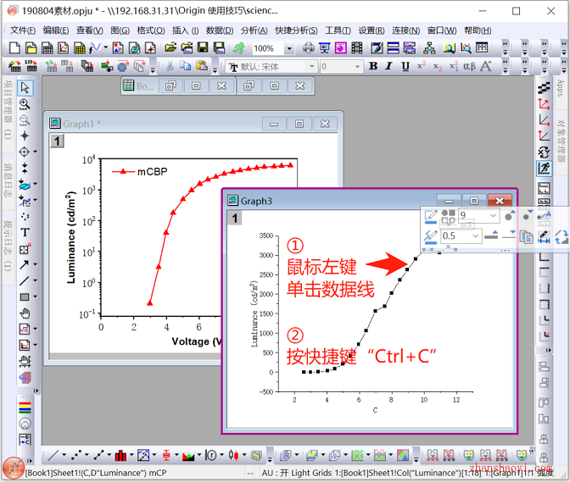The height and width of the screenshot is (482, 570).
Task: Toggle Bold formatting
Action: [x=373, y=66]
